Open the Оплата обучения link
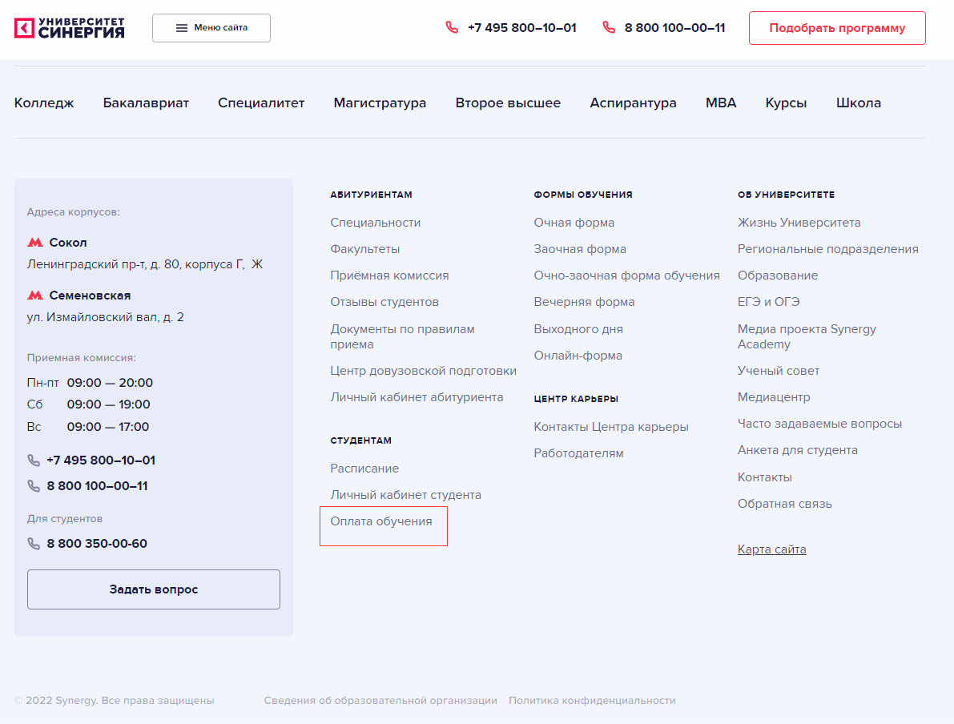954x724 pixels. [381, 522]
